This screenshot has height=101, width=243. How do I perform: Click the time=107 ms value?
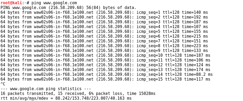[195, 27]
